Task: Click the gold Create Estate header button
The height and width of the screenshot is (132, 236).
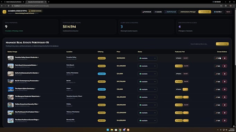Action: (x=205, y=12)
